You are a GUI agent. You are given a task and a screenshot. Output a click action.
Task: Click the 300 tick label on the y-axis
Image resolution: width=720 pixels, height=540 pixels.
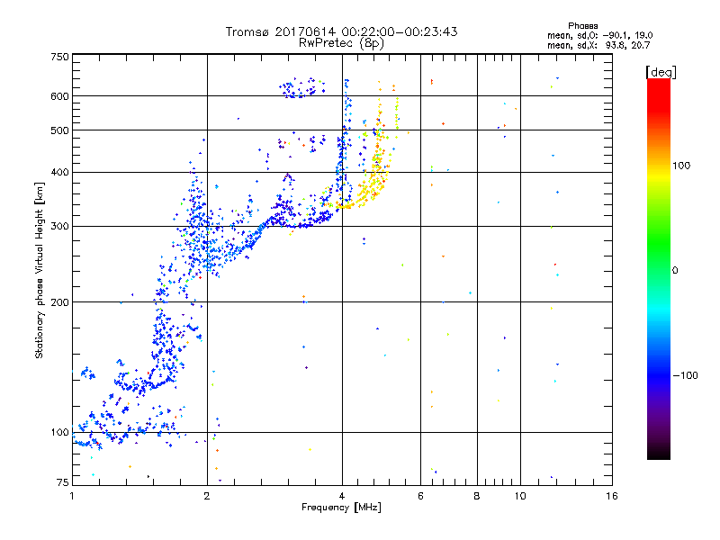59,226
